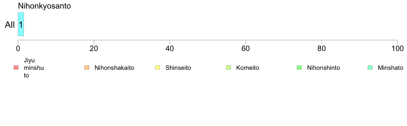Click the axis tick label 20
Viewport: 407px width, 126px height.
[94, 48]
